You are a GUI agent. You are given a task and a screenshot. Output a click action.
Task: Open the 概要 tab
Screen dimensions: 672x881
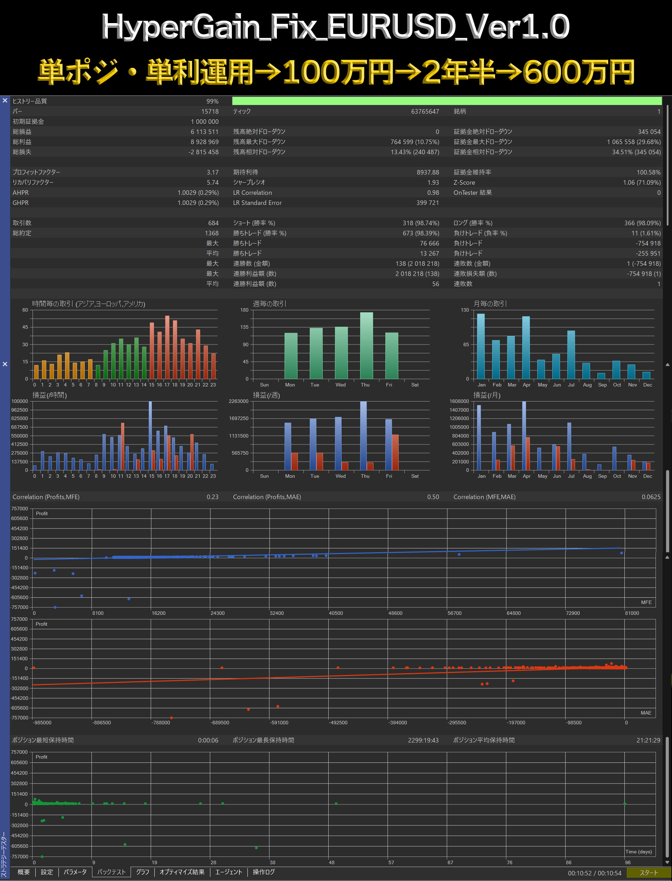coord(23,872)
